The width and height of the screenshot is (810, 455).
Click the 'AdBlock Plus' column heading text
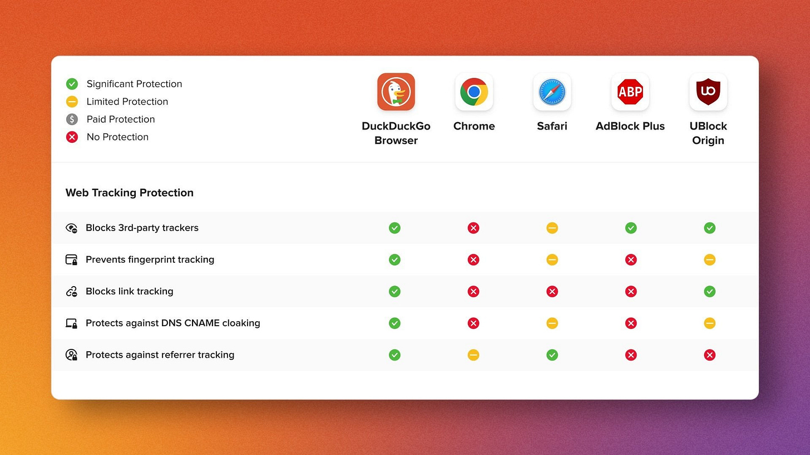point(630,126)
